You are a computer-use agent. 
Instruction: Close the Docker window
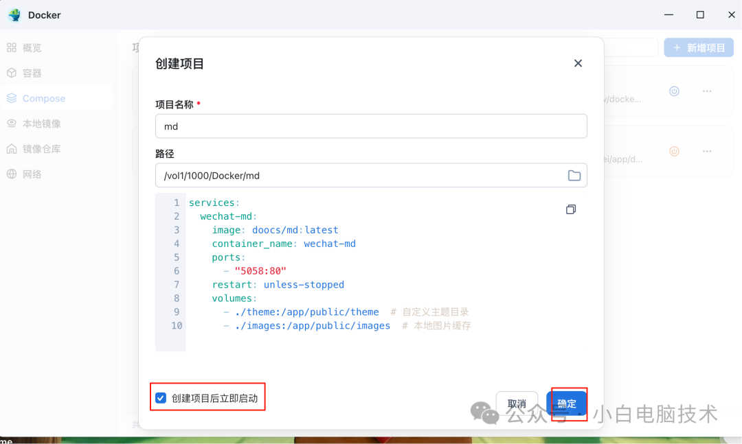coord(732,14)
